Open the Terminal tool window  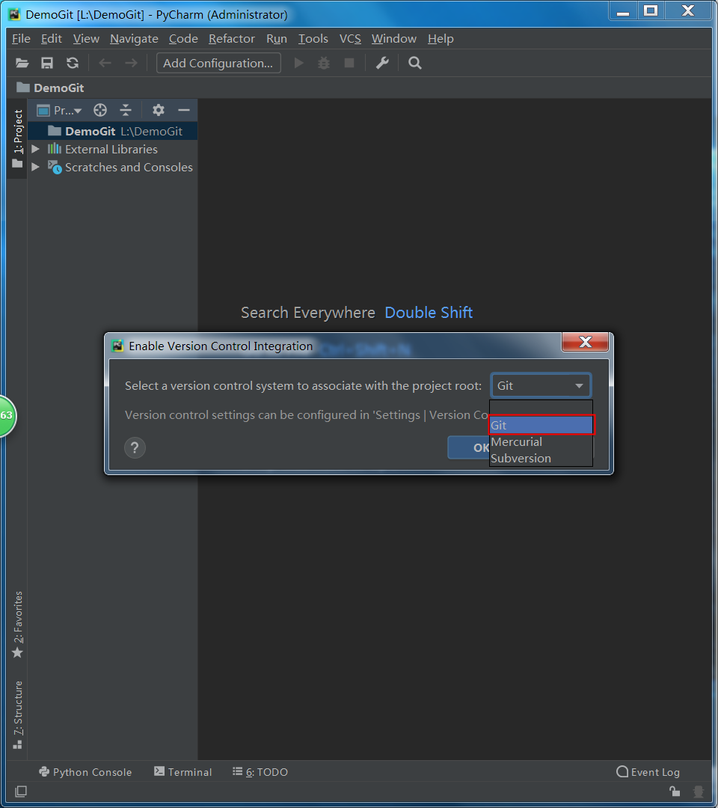tap(182, 771)
